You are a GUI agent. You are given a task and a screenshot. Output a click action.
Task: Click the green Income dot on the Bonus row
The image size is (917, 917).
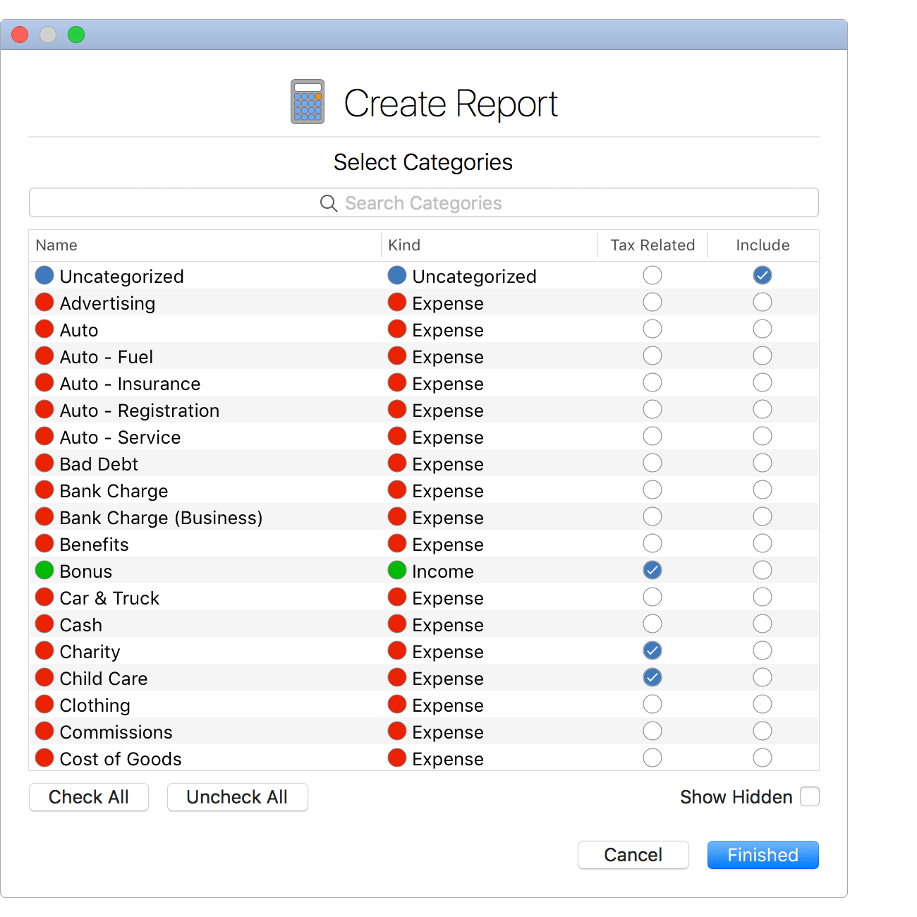[x=396, y=570]
